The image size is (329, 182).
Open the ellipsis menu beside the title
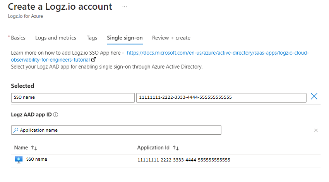pyautogui.click(x=124, y=7)
